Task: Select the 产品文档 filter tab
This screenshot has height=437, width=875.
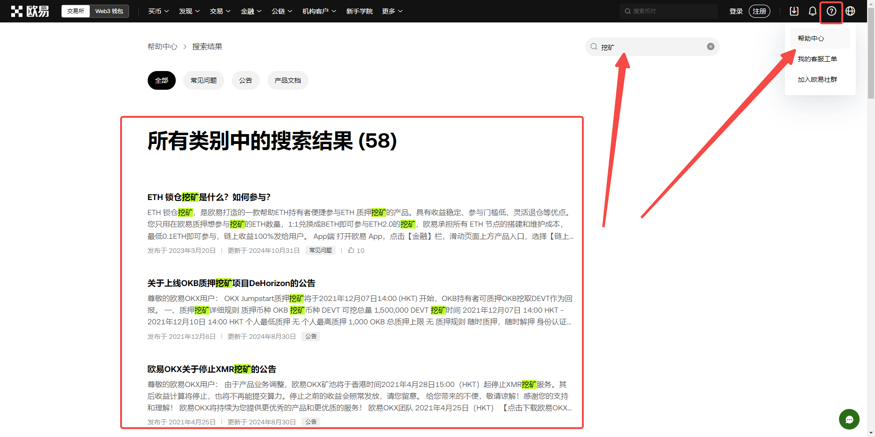Action: [x=288, y=80]
